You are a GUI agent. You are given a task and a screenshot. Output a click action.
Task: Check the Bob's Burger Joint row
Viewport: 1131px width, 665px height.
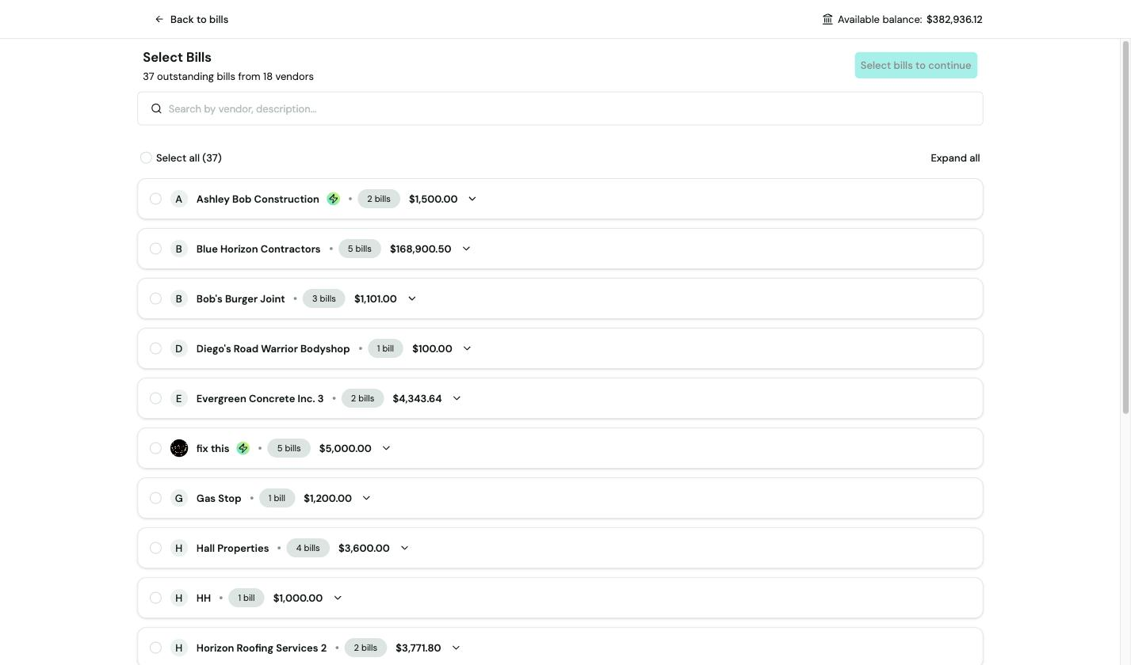(155, 298)
